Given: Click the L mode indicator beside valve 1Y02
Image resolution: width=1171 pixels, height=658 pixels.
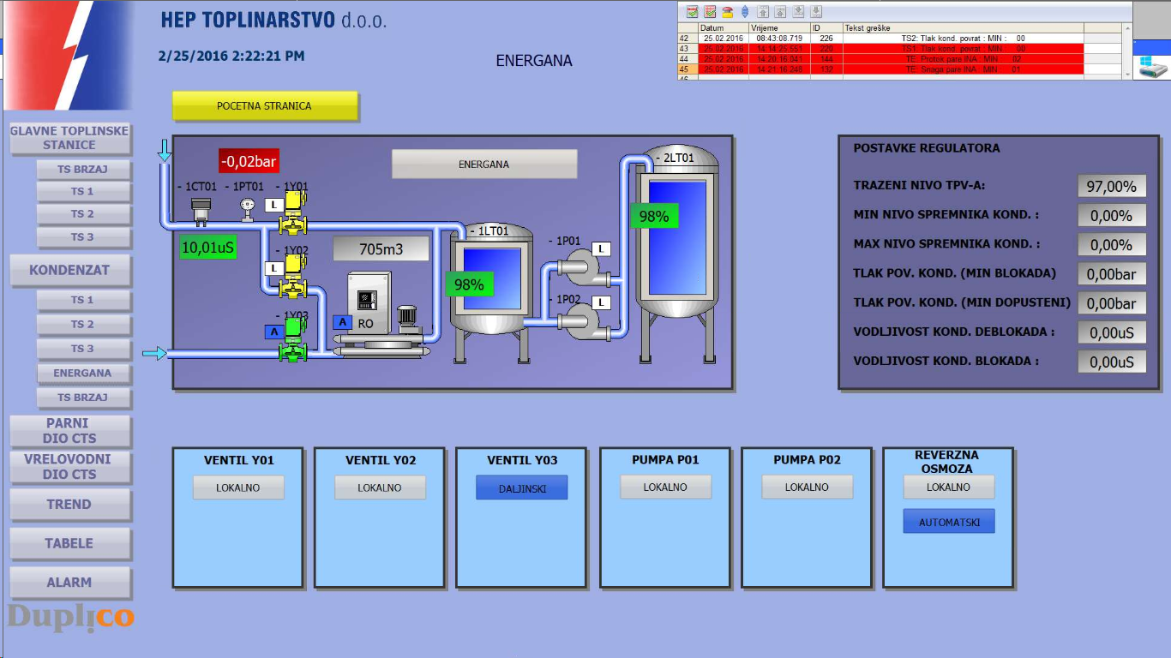Looking at the screenshot, I should click(x=273, y=268).
